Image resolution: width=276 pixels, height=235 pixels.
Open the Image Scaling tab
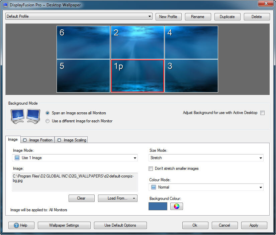[x=72, y=140]
